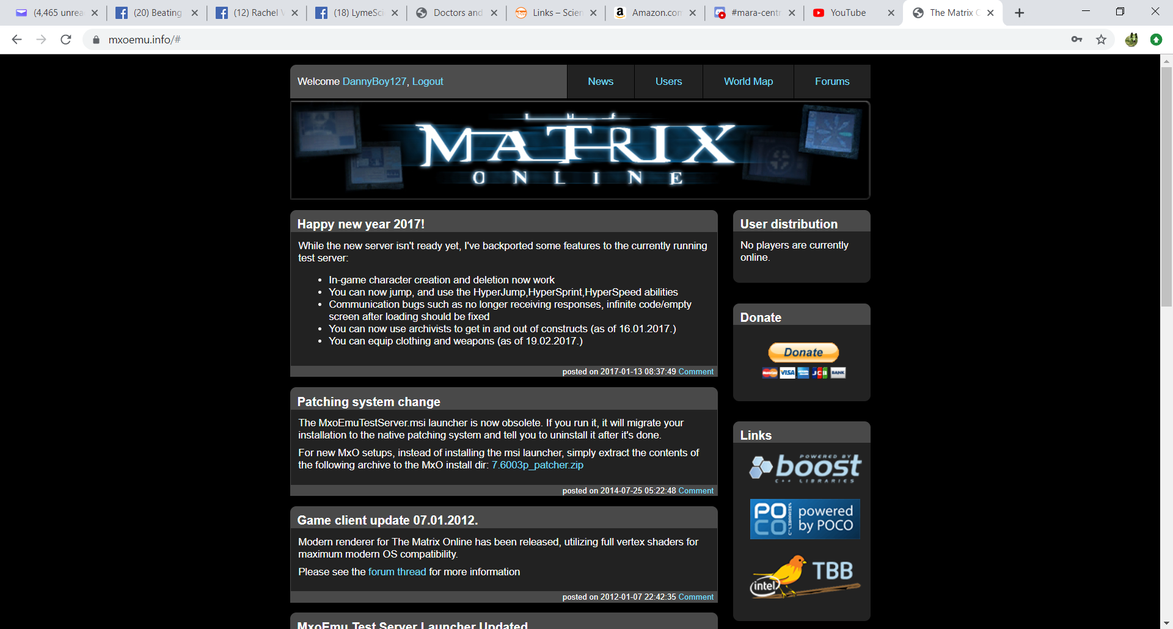Click the browser reload icon
This screenshot has height=629, width=1173.
(x=66, y=40)
